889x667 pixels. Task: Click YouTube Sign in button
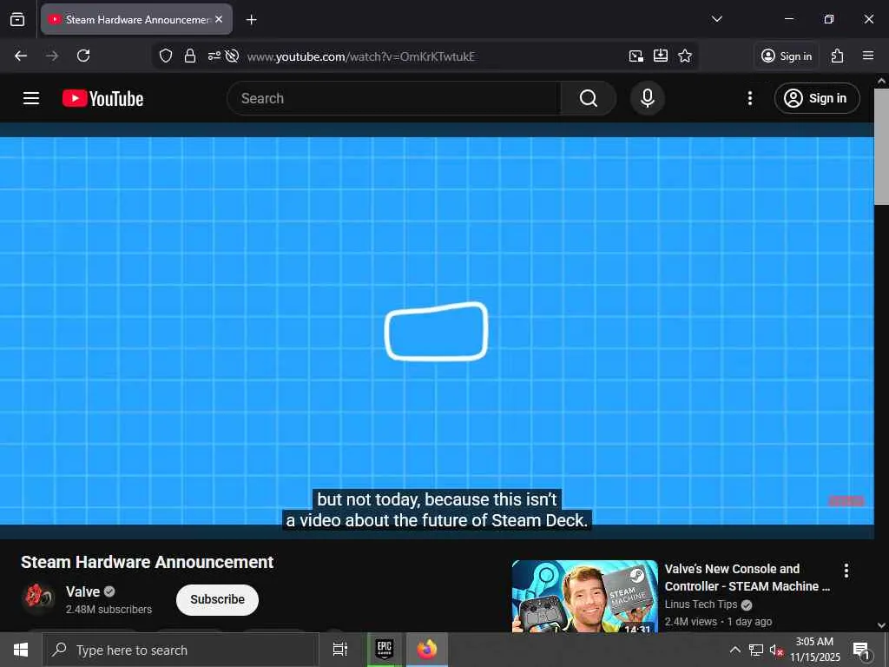[x=817, y=98]
